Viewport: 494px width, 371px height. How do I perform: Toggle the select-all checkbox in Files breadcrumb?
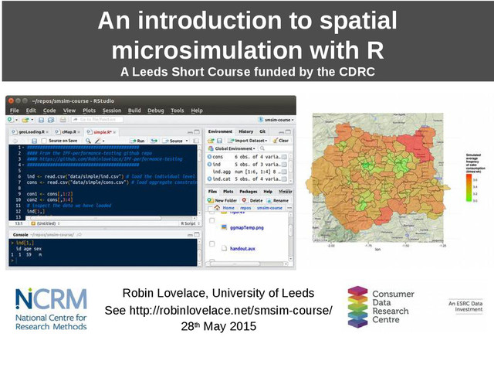pos(210,208)
